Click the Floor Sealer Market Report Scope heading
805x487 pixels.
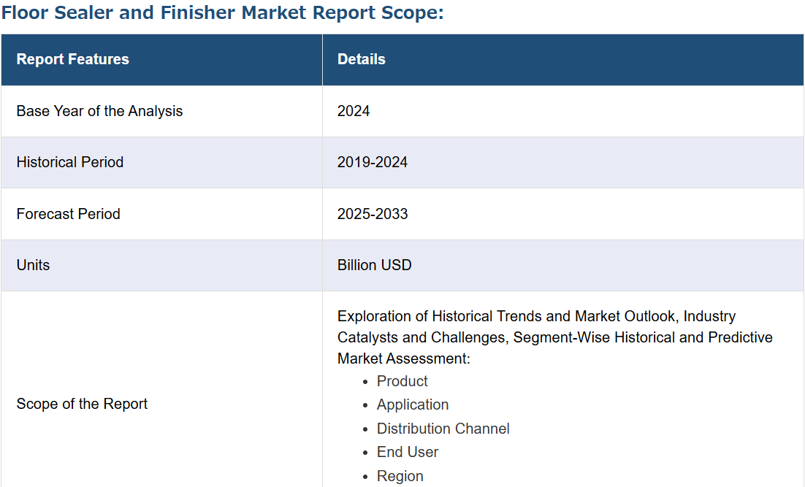222,12
